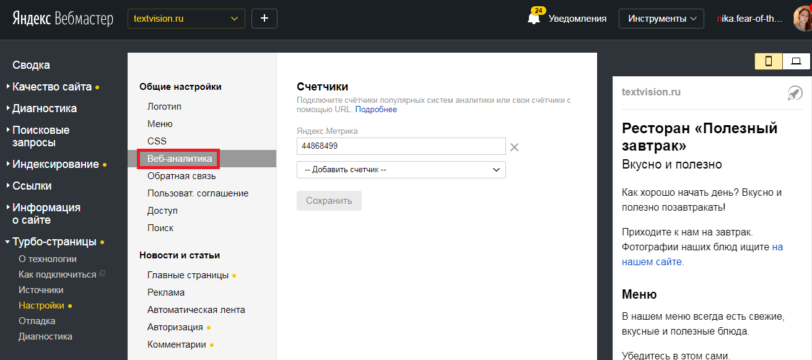812x360 pixels.
Task: Click the Yandex.Metrika counter number field
Action: pyautogui.click(x=401, y=146)
